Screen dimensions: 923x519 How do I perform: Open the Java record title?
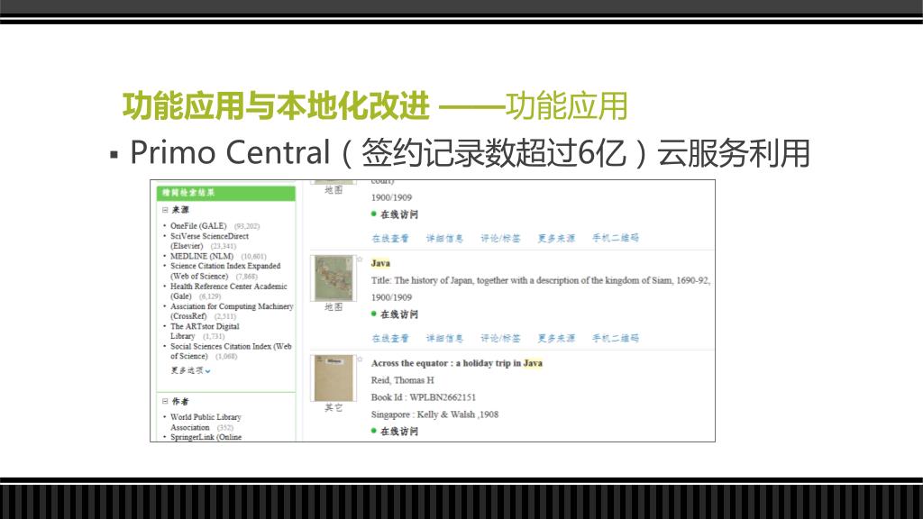pos(380,263)
